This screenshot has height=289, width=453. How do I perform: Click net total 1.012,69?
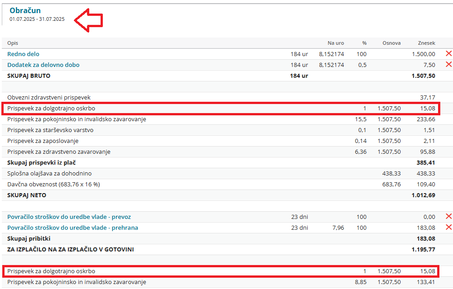click(423, 195)
